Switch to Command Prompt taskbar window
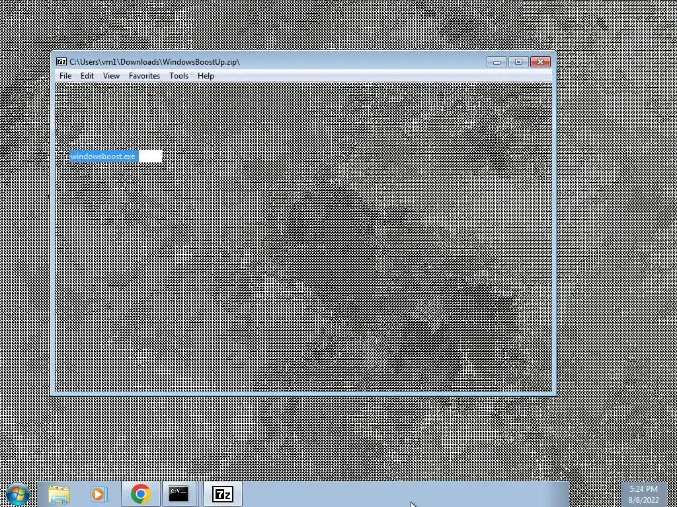This screenshot has width=677, height=507. coord(179,494)
